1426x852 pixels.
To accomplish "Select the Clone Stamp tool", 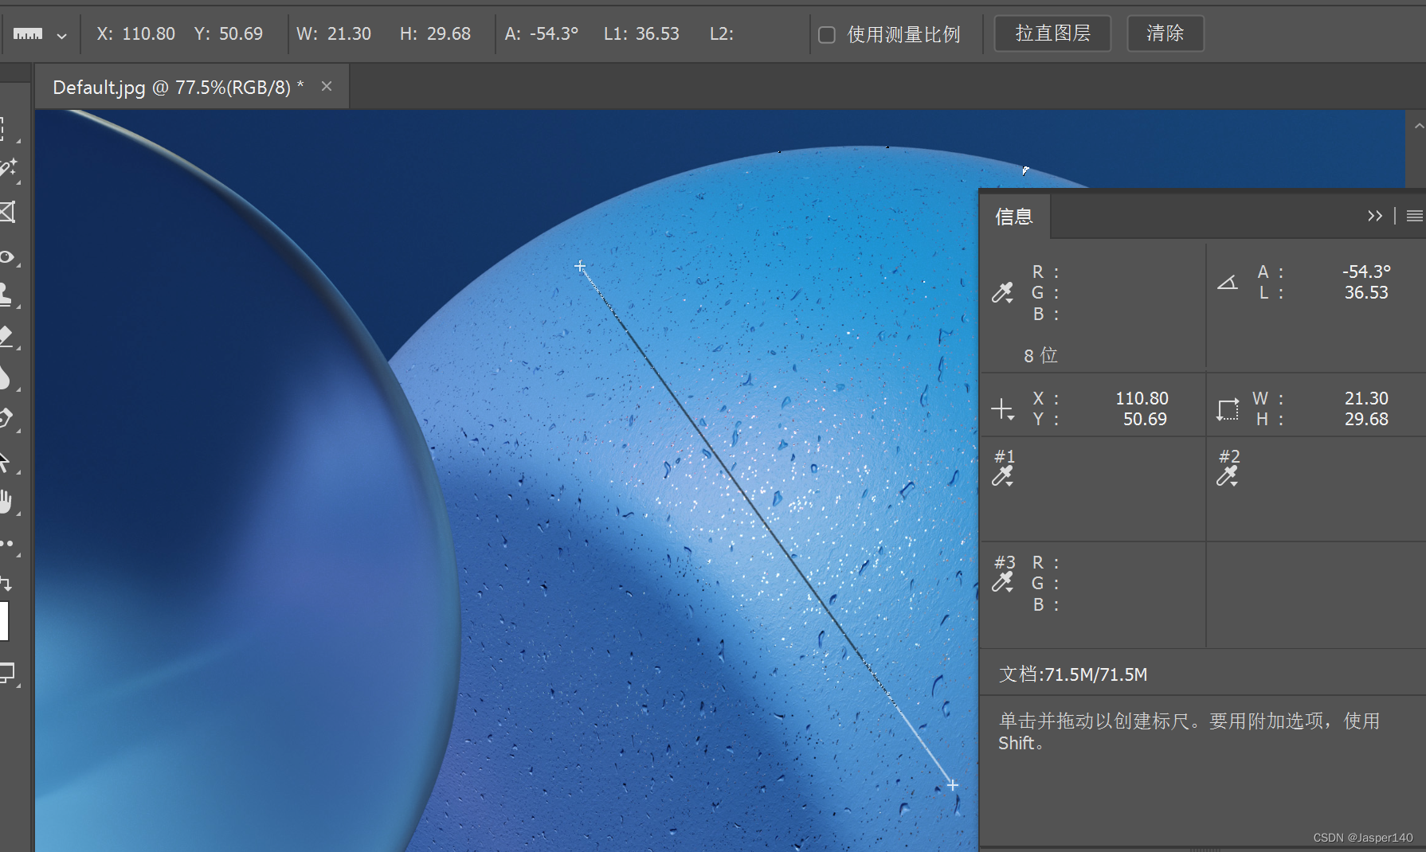I will (x=8, y=295).
